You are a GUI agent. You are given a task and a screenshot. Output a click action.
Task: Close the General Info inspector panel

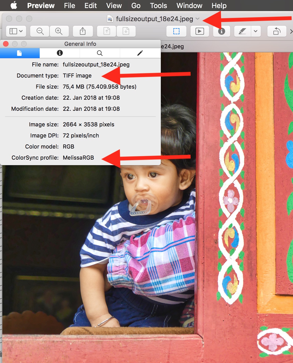[6, 44]
